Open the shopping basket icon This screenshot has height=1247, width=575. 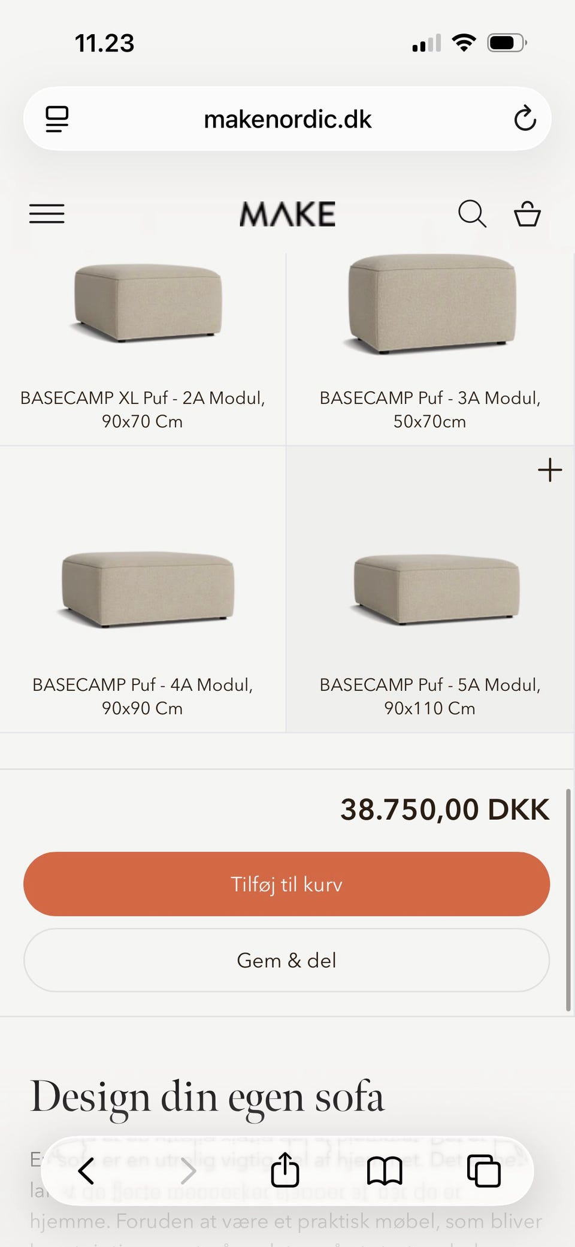tap(527, 214)
